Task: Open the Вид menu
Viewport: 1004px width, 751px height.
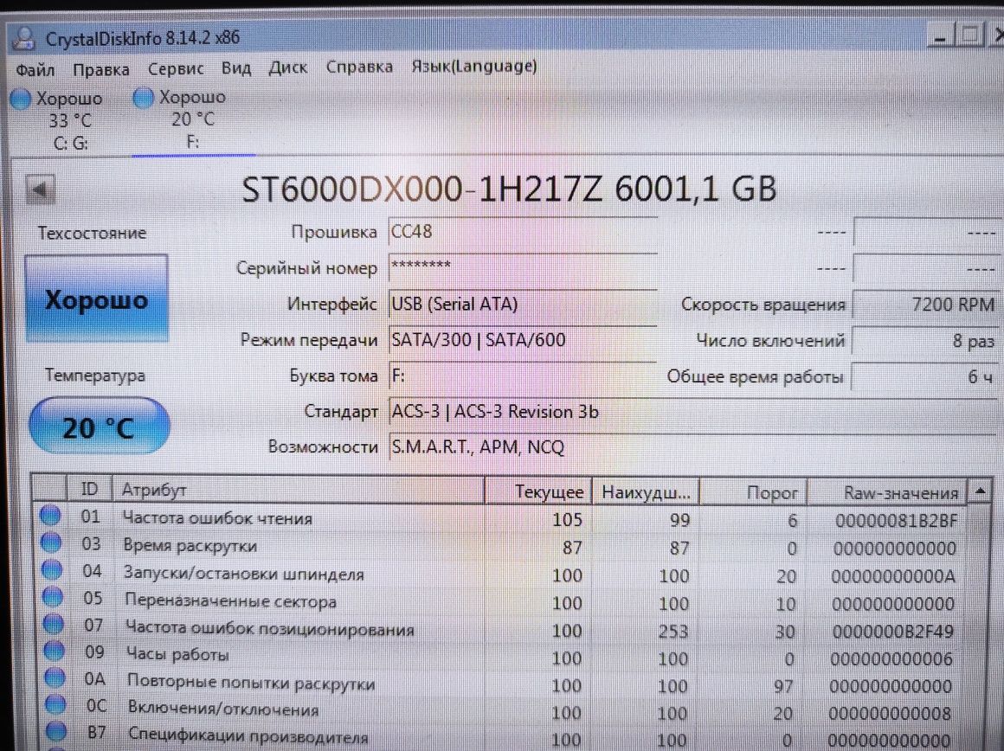Action: tap(235, 67)
